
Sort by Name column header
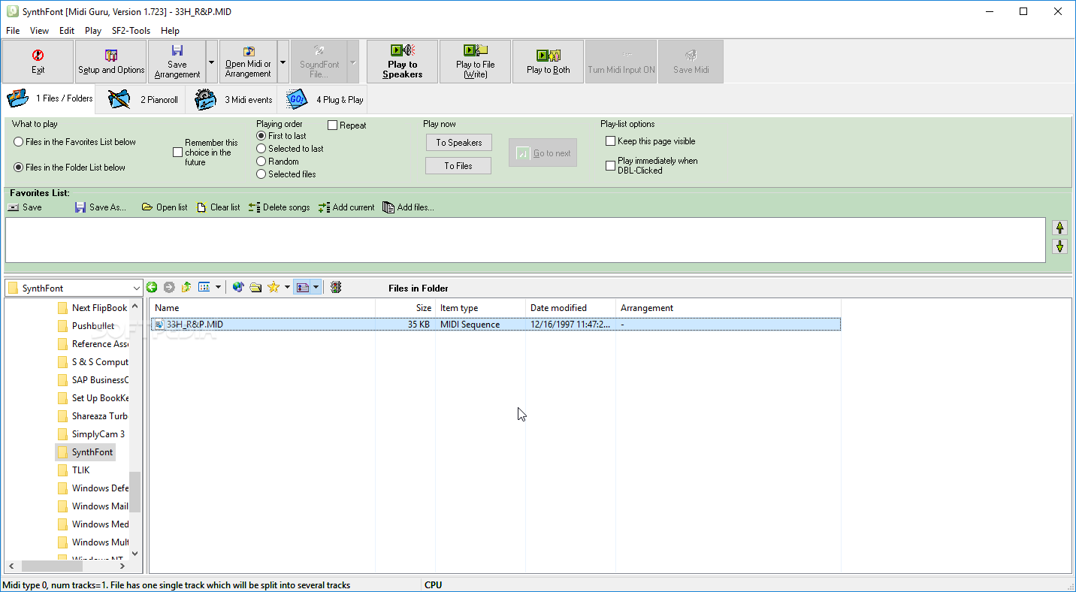262,308
